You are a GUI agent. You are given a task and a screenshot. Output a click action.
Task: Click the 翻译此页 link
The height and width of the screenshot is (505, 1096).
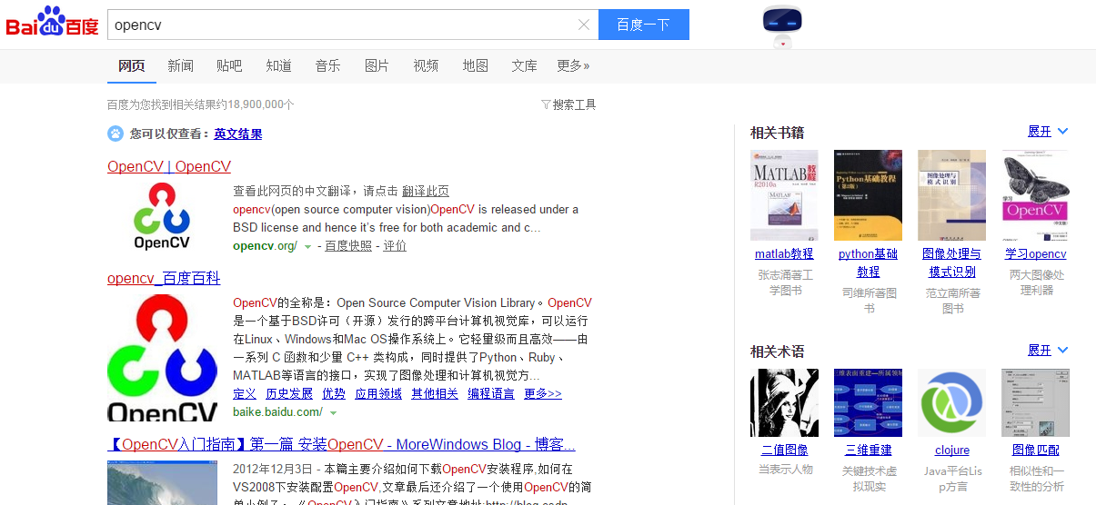(x=426, y=192)
